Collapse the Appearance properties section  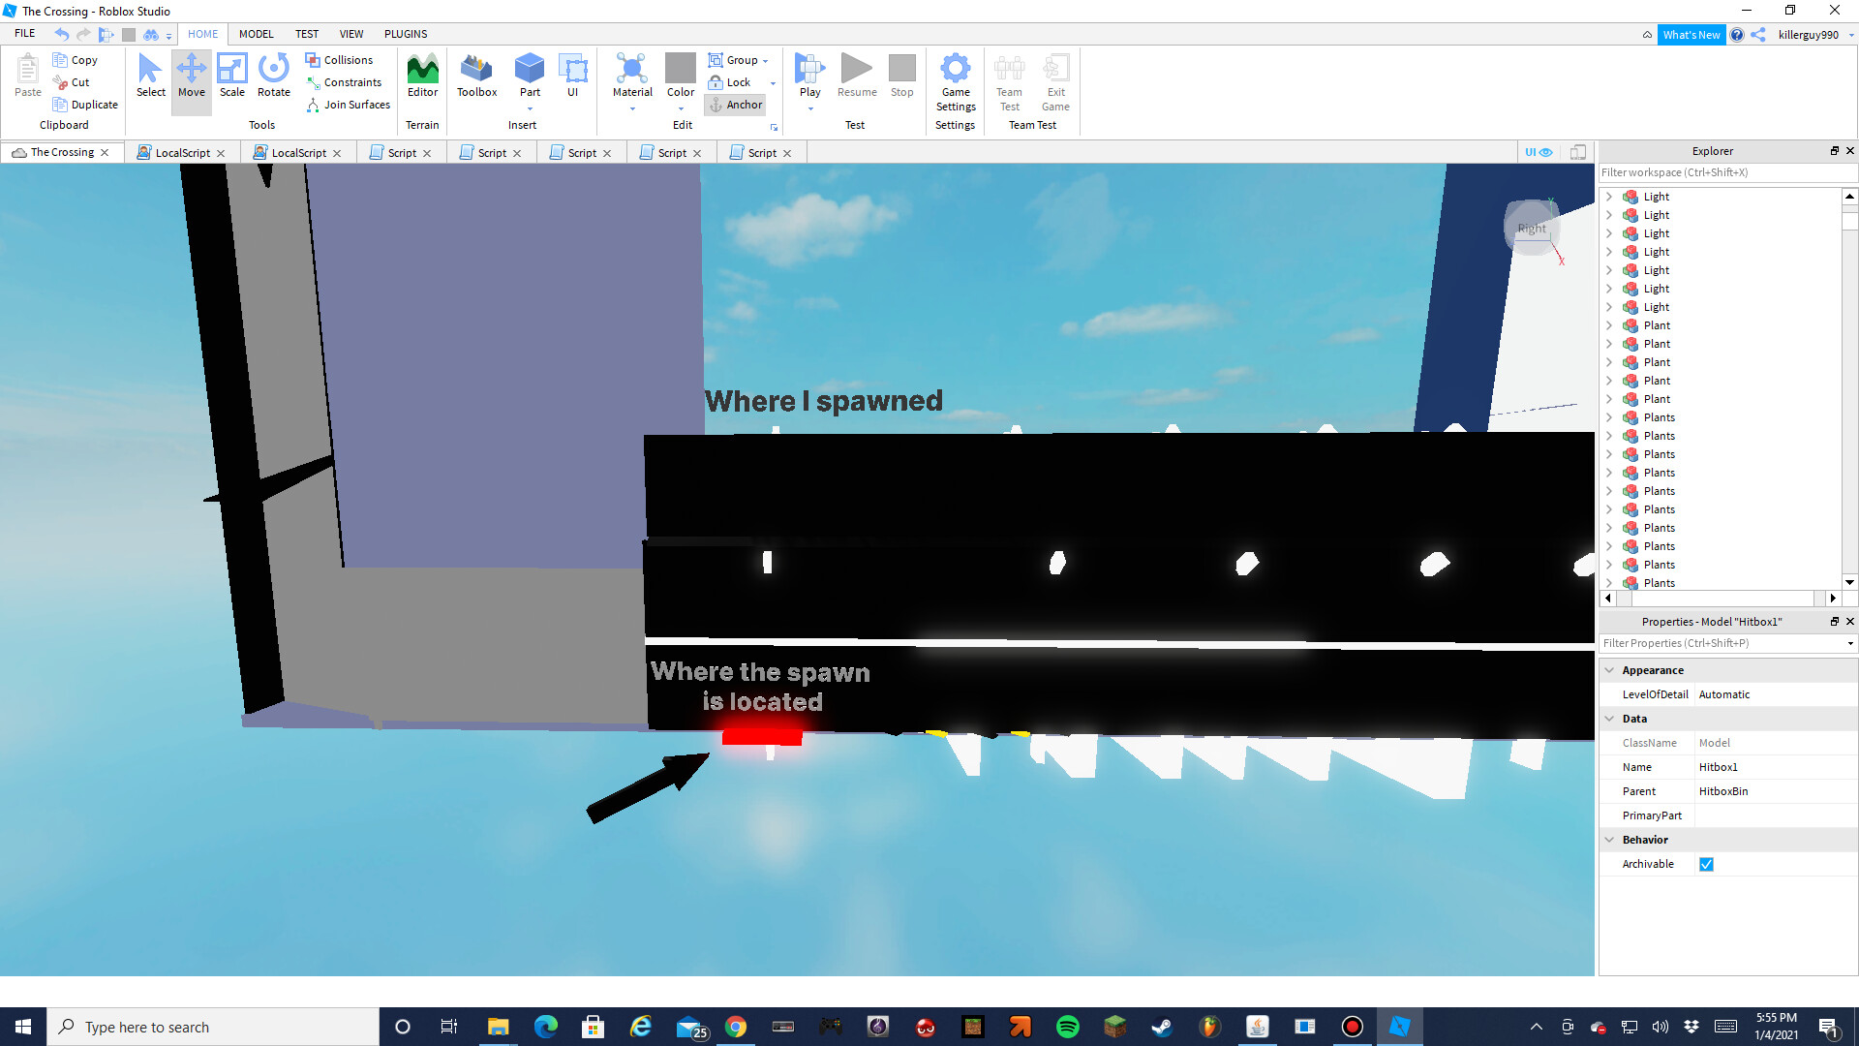[1609, 670]
